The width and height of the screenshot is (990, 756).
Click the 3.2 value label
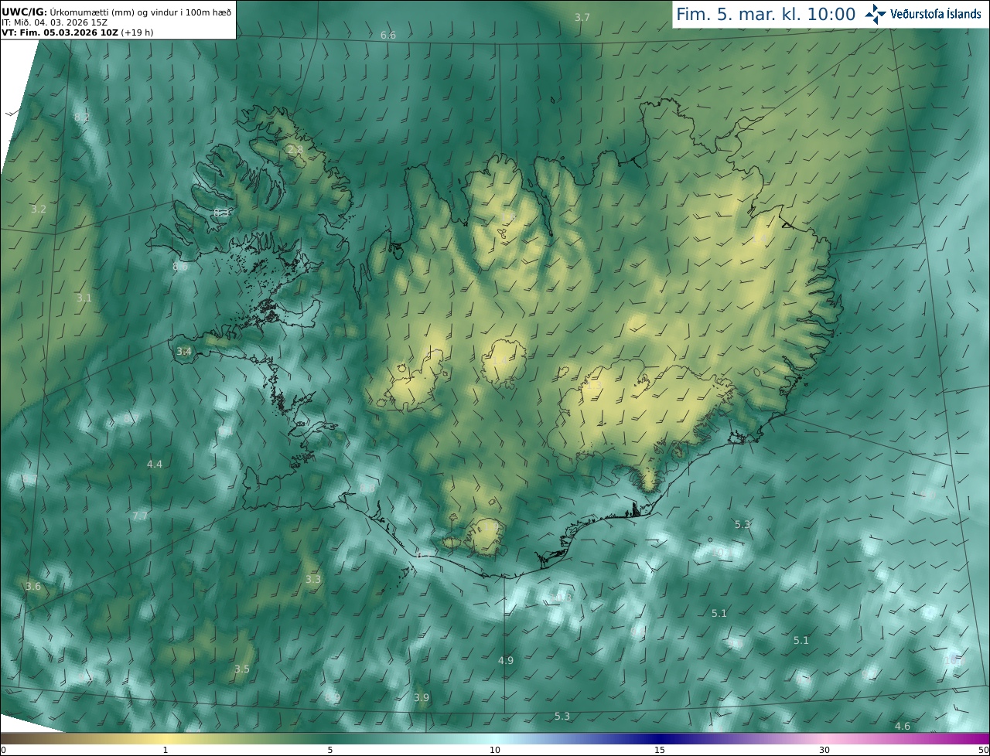(39, 209)
